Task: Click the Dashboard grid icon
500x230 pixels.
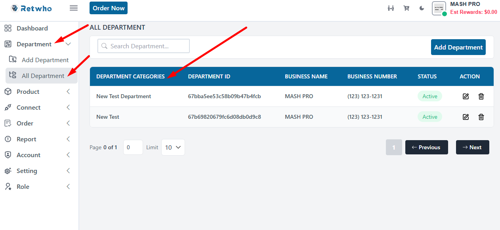Action: click(x=8, y=28)
